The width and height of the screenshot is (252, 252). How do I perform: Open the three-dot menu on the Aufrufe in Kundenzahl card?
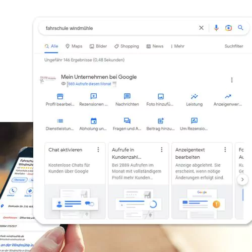162,150
